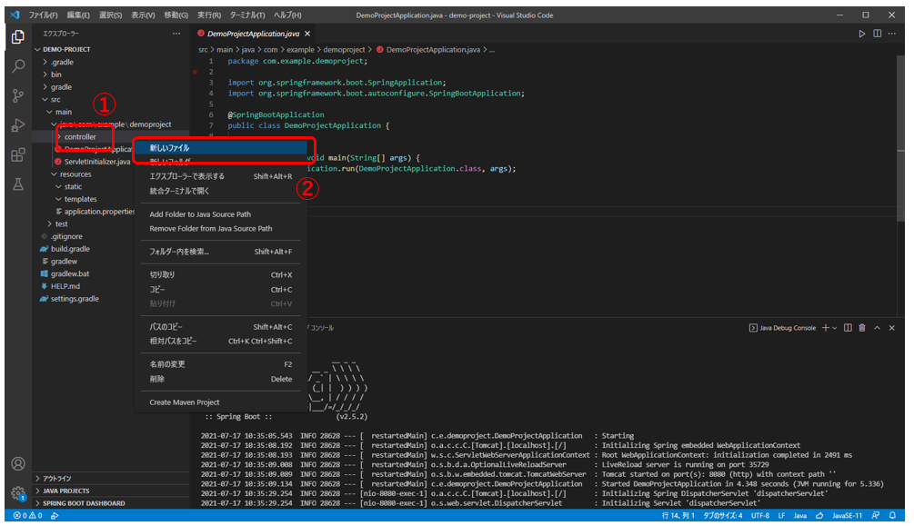914x526 pixels.
Task: Open Run and Debug view
Action: tap(18, 125)
